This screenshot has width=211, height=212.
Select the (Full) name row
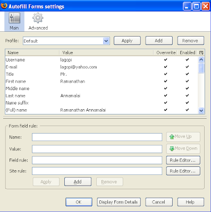click(102, 110)
